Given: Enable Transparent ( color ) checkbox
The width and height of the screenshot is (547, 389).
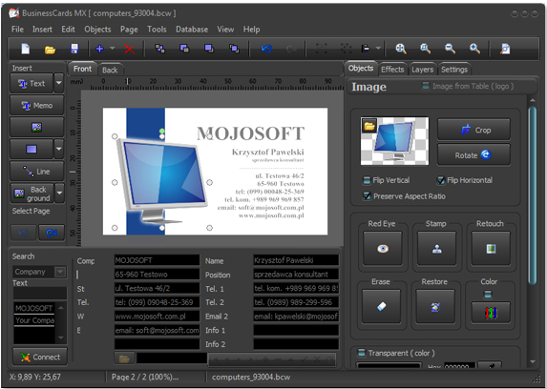Looking at the screenshot, I should pyautogui.click(x=362, y=353).
